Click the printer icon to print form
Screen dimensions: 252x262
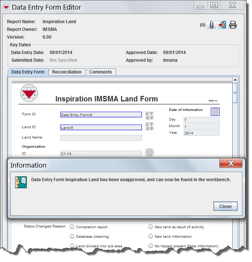click(233, 25)
